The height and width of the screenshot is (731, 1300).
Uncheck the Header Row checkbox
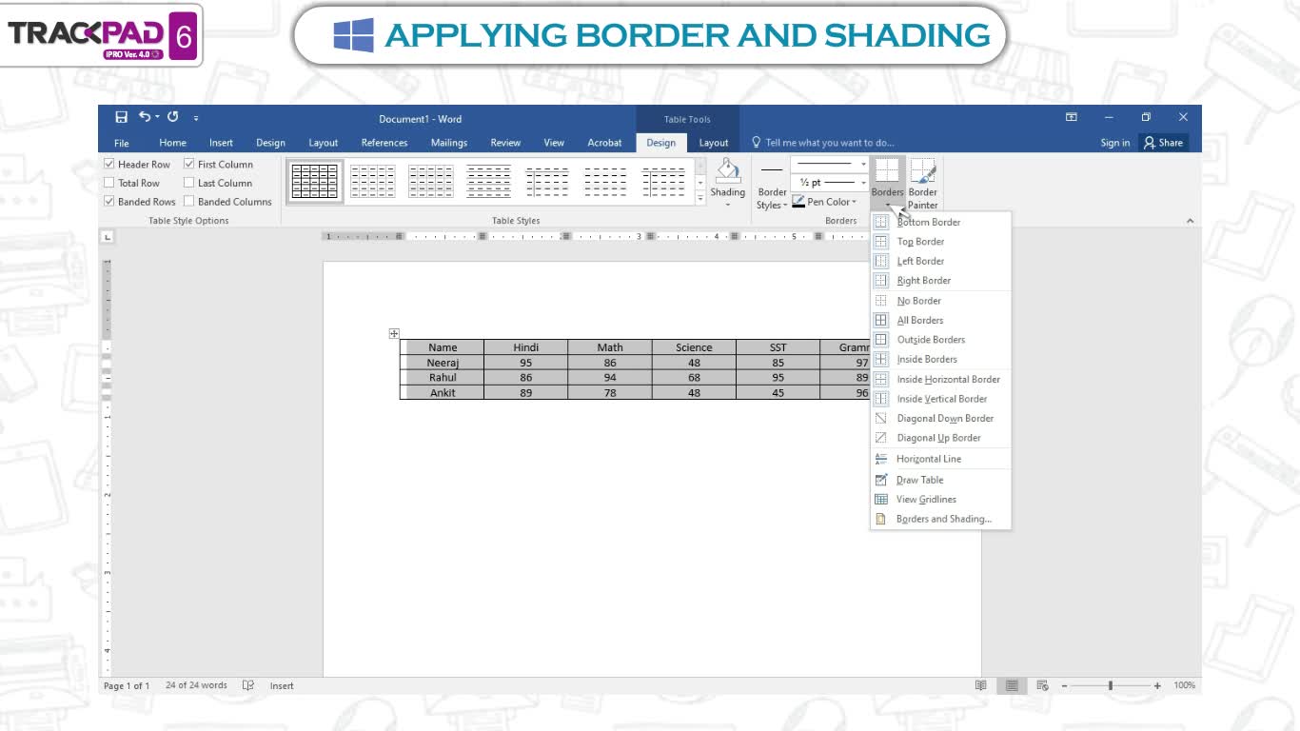(108, 165)
